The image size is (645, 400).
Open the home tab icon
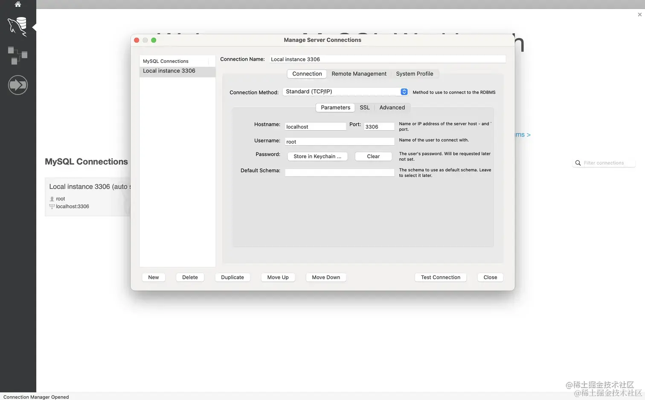18,4
